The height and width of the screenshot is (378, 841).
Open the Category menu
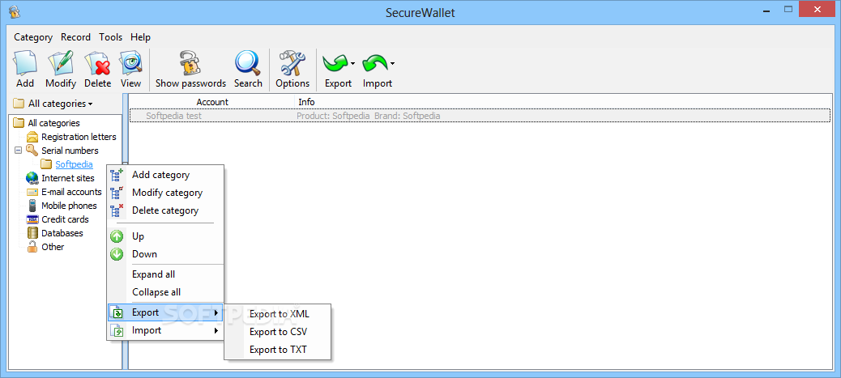(33, 37)
